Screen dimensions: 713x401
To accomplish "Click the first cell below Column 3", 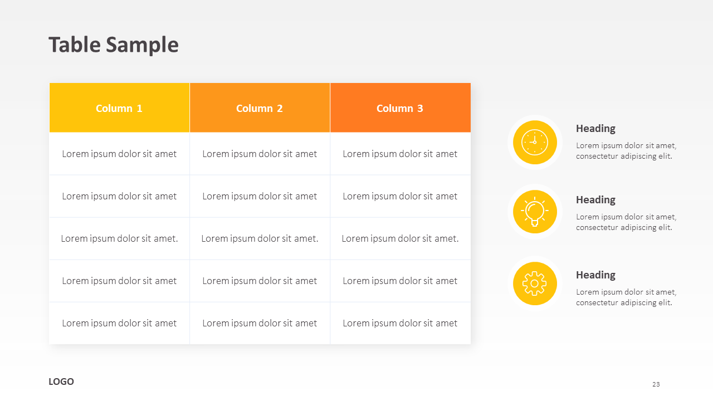I will [x=400, y=154].
